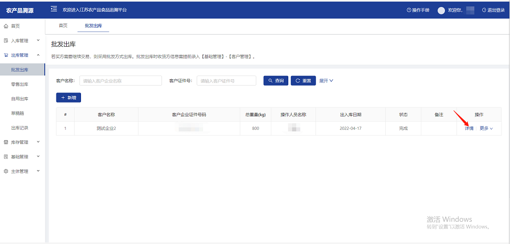Click the user avatar icon

441,10
